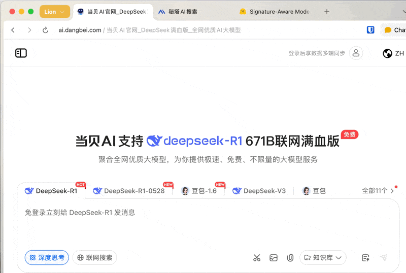Switch language via ZH selector

[399, 53]
